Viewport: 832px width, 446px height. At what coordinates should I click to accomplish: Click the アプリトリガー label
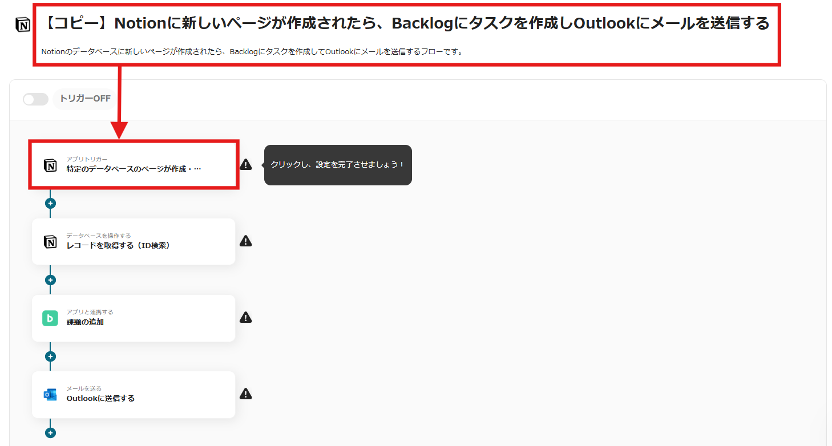[87, 159]
